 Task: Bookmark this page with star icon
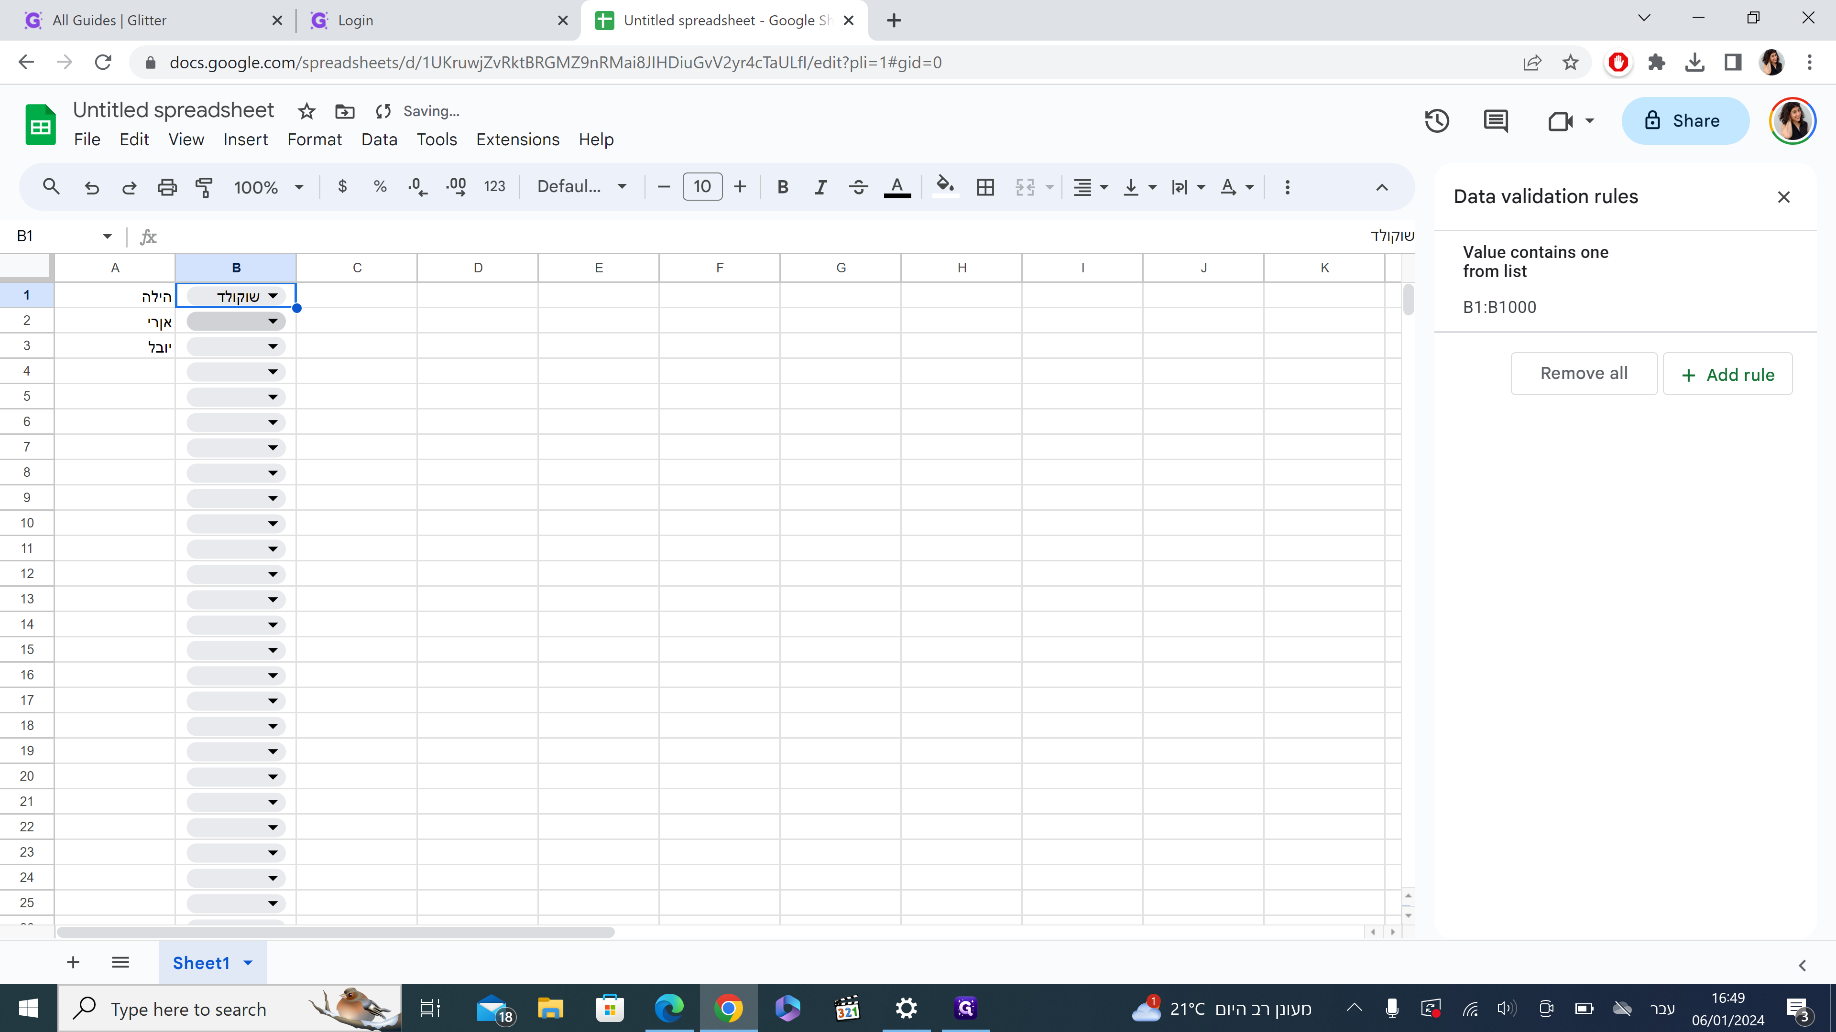[1570, 63]
